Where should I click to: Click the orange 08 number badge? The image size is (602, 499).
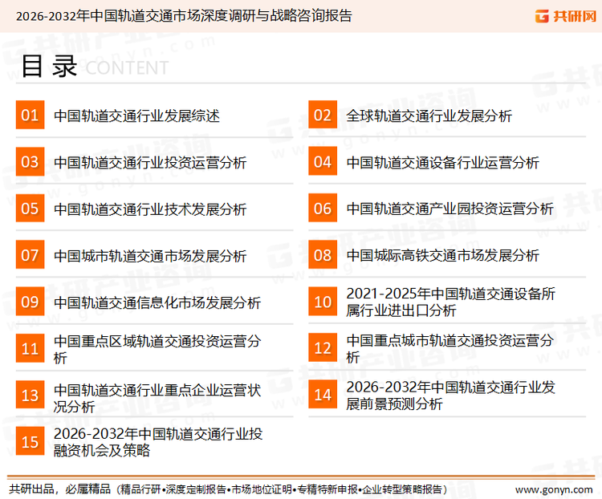coord(323,255)
